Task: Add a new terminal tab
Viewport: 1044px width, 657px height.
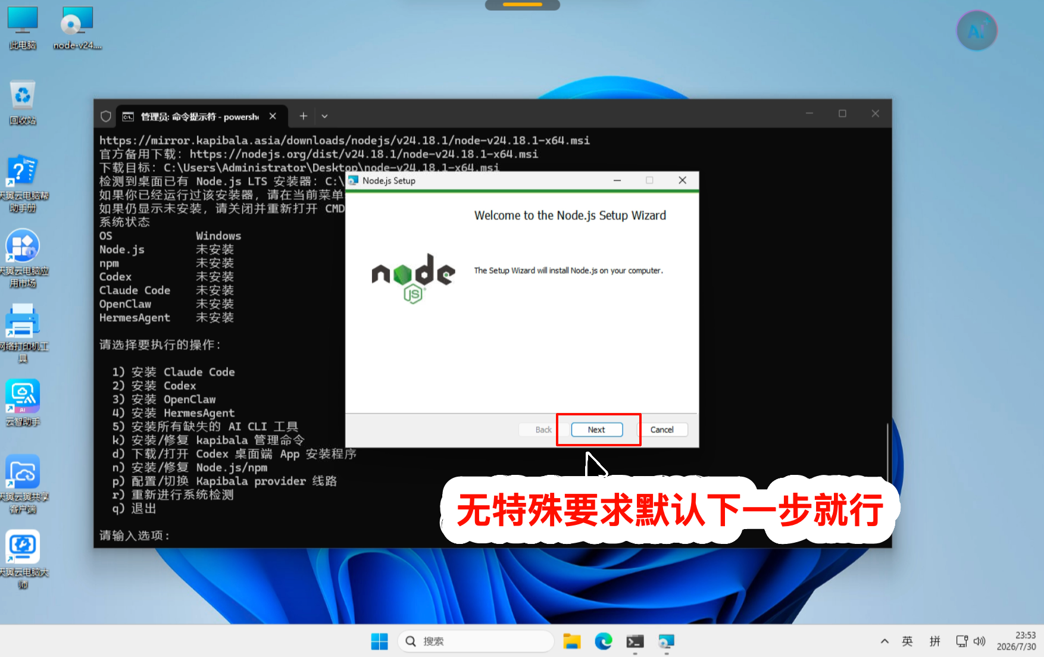Action: point(303,116)
